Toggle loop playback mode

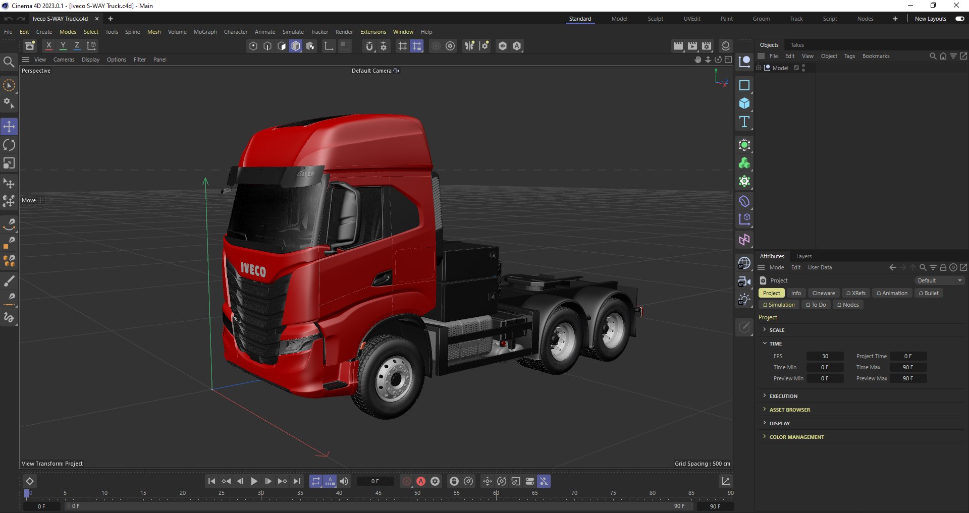316,481
